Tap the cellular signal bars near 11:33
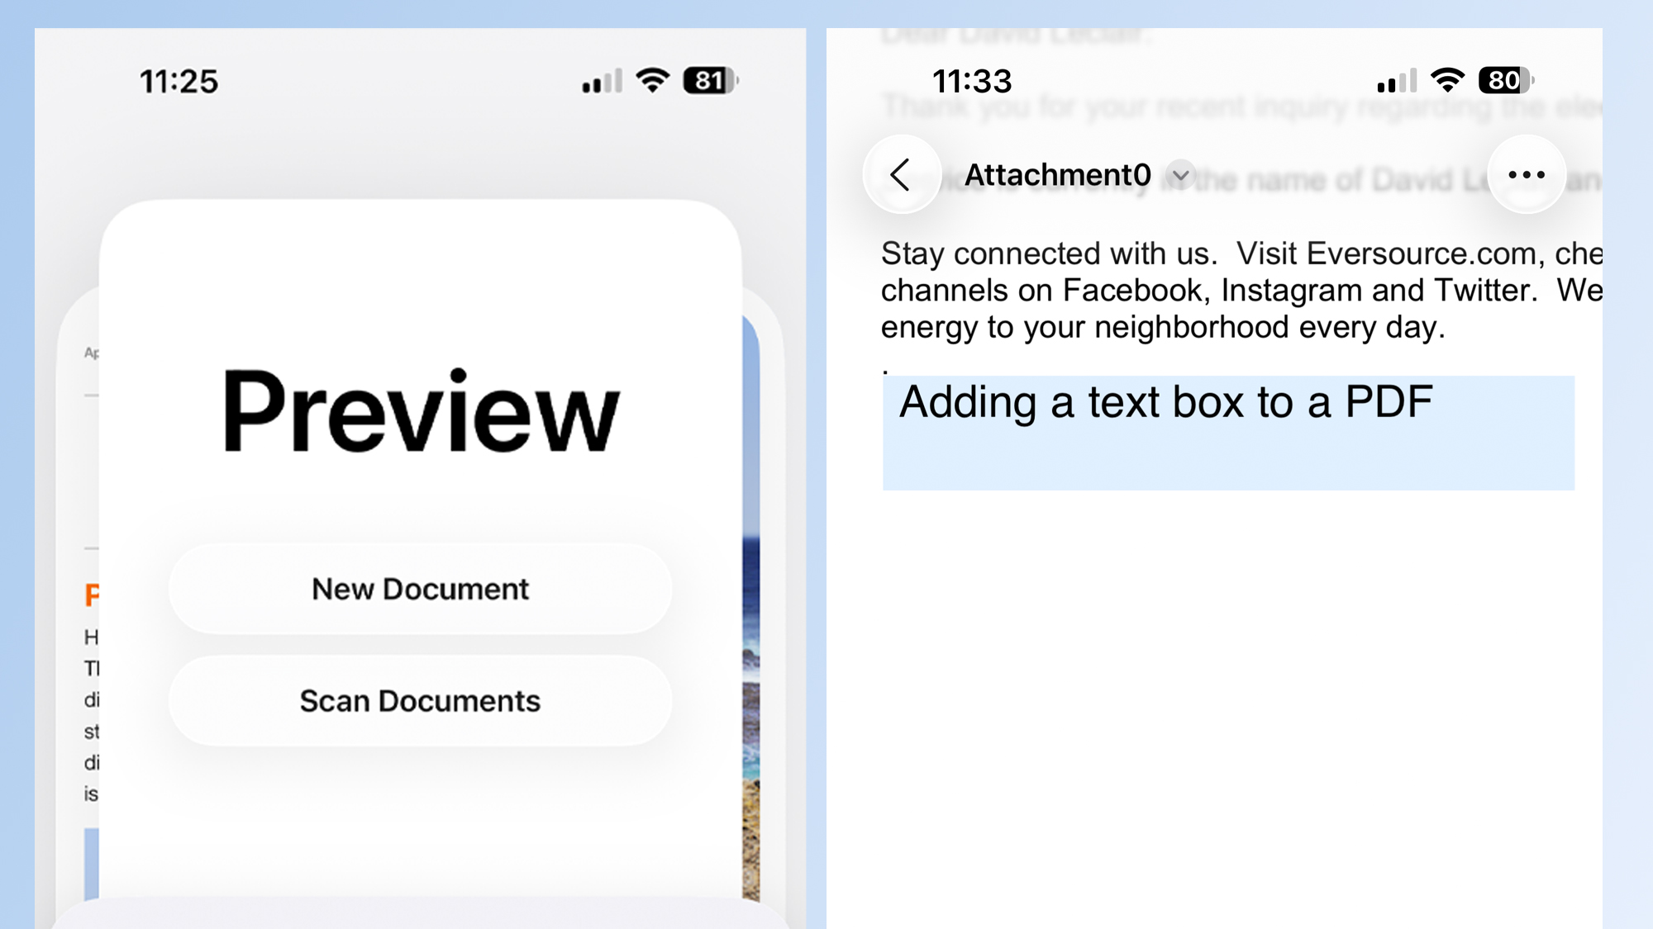Viewport: 1653px width, 929px height. coord(1395,81)
